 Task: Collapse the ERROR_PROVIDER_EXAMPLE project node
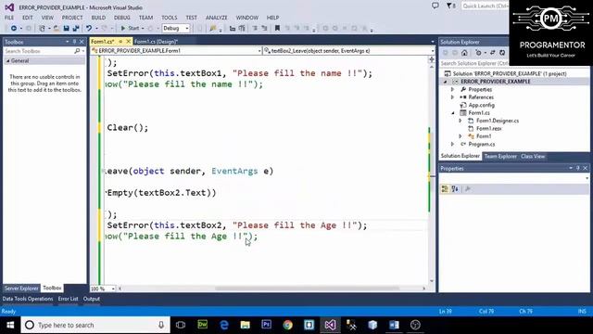(446, 82)
